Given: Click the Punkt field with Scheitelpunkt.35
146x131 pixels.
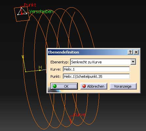Looking at the screenshot, I should 96,76.
